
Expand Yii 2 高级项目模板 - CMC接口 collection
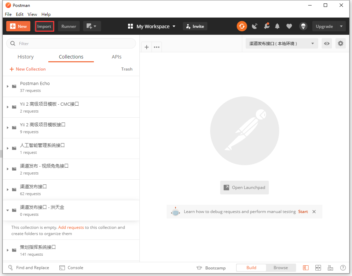coord(8,107)
